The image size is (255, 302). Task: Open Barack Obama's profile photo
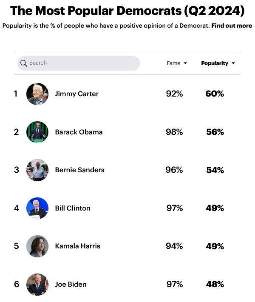pos(37,132)
